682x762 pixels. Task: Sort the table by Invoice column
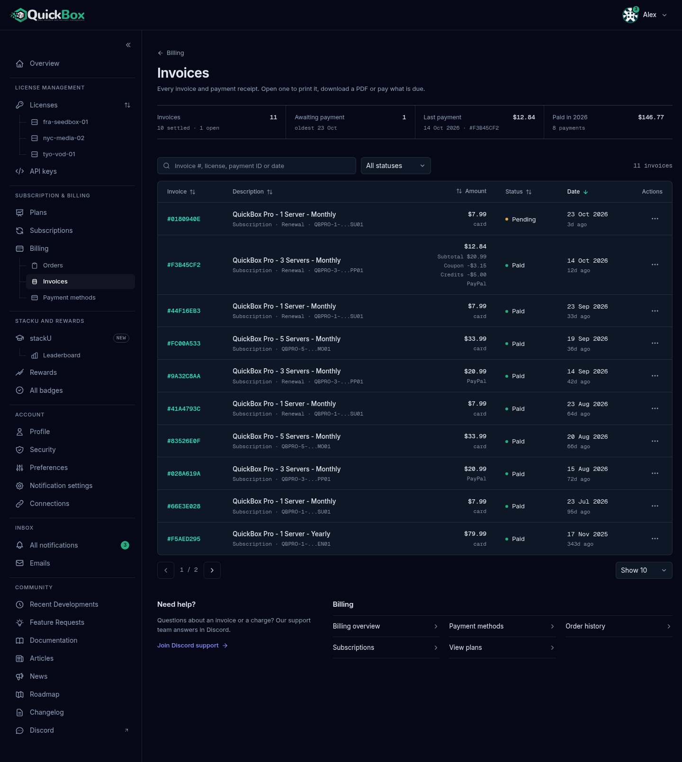coord(181,192)
